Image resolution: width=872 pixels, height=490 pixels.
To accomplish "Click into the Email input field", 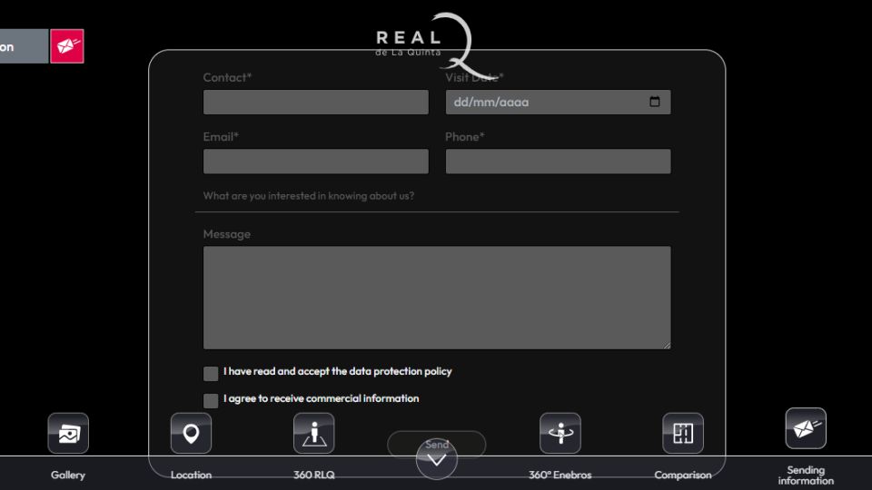I will tap(315, 162).
